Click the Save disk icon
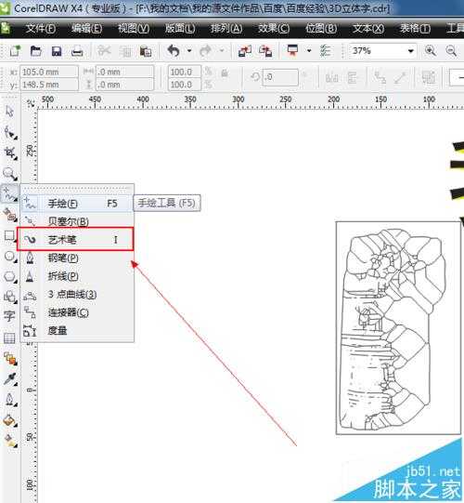This screenshot has width=464, height=503. [57, 51]
